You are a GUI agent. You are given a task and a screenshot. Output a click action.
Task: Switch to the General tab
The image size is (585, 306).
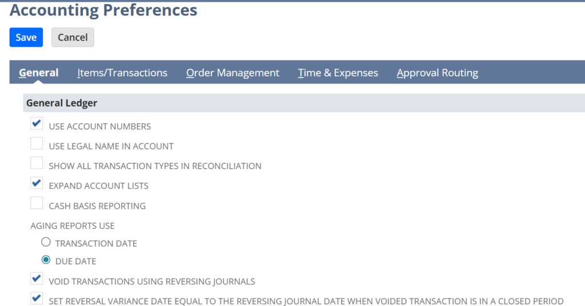[38, 73]
